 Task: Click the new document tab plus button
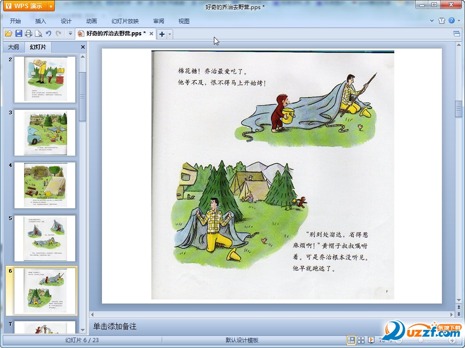[x=162, y=34]
